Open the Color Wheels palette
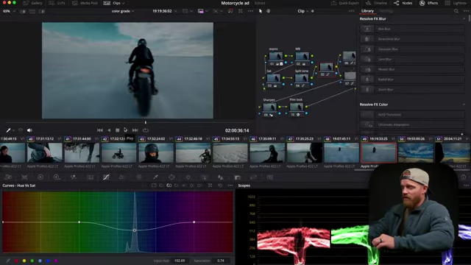471x265 pixels. pyautogui.click(x=40, y=177)
